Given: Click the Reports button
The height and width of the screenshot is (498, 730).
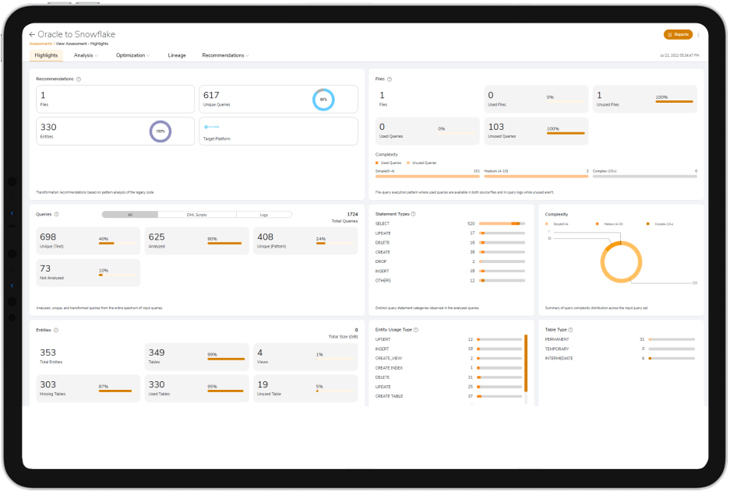Looking at the screenshot, I should click(x=678, y=35).
